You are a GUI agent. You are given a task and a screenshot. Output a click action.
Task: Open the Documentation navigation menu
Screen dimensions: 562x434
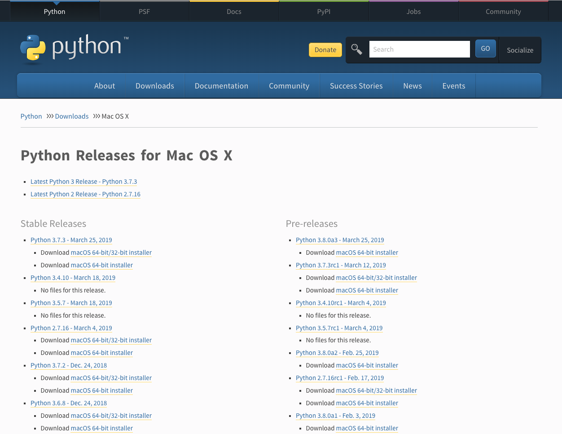(x=221, y=86)
